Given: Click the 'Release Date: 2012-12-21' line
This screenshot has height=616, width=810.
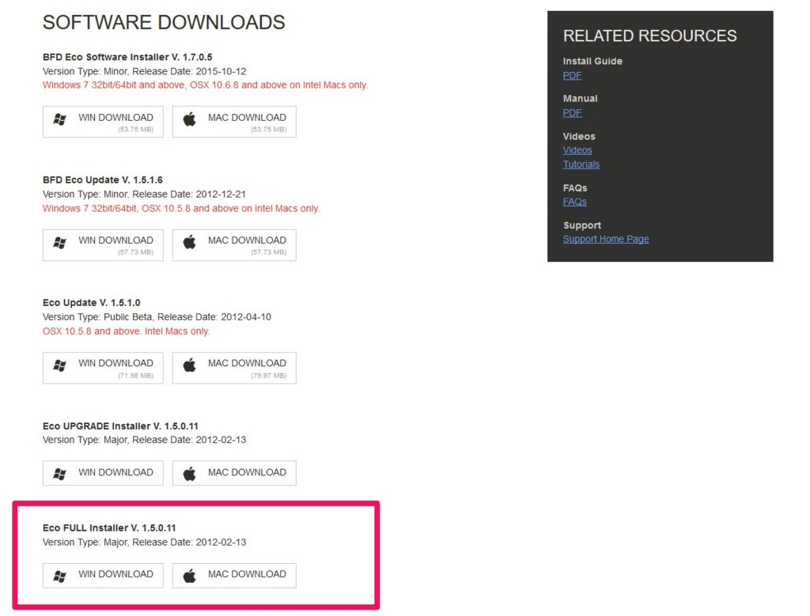Looking at the screenshot, I should 144,195.
